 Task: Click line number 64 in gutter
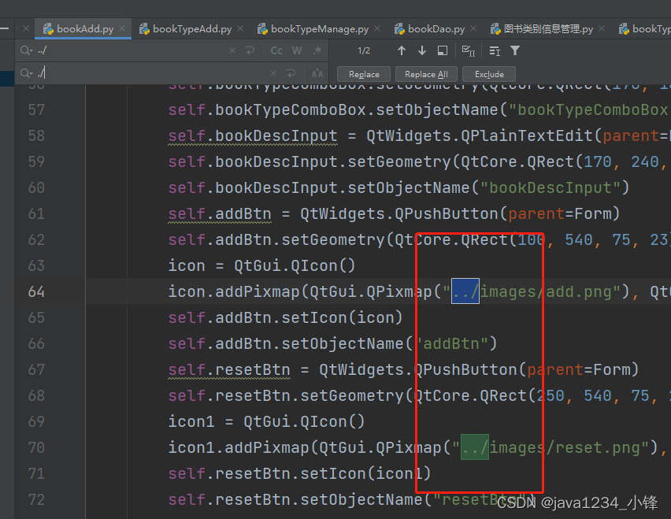pos(36,291)
